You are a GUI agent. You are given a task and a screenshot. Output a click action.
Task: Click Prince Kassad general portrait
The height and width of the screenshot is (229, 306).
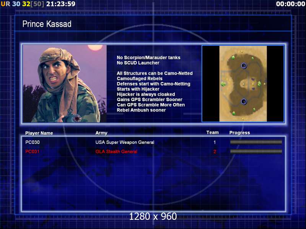tap(65, 84)
